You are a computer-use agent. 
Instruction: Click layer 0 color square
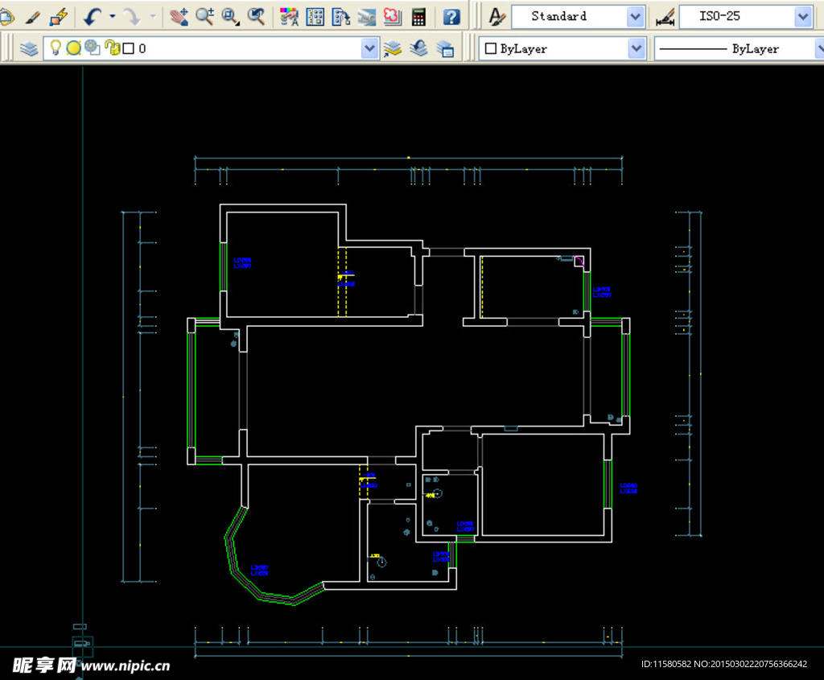coord(128,49)
